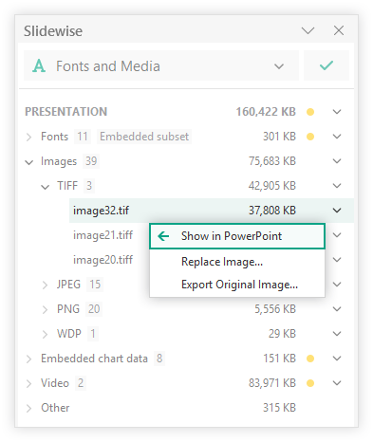Click the Embedded subset label on Fonts
Screen dimensions: 373x442
tap(144, 137)
